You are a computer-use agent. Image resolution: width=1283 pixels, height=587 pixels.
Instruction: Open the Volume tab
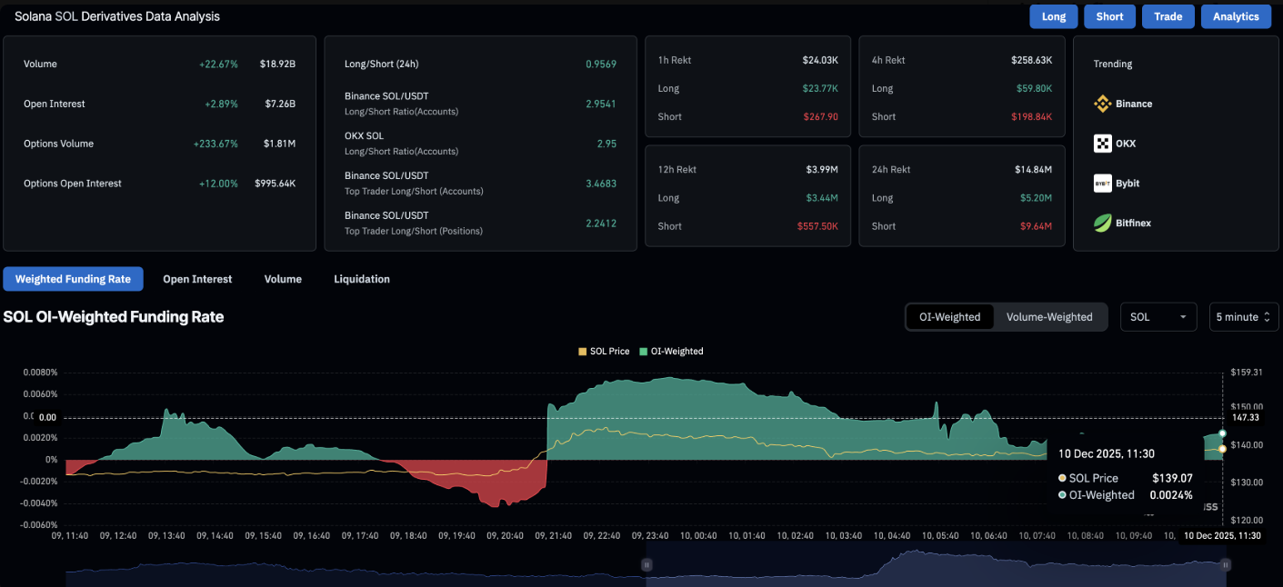tap(283, 279)
